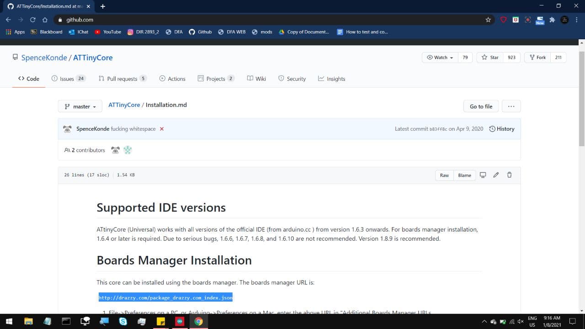Image resolution: width=585 pixels, height=329 pixels.
Task: Open the Wiki tab
Action: click(256, 79)
